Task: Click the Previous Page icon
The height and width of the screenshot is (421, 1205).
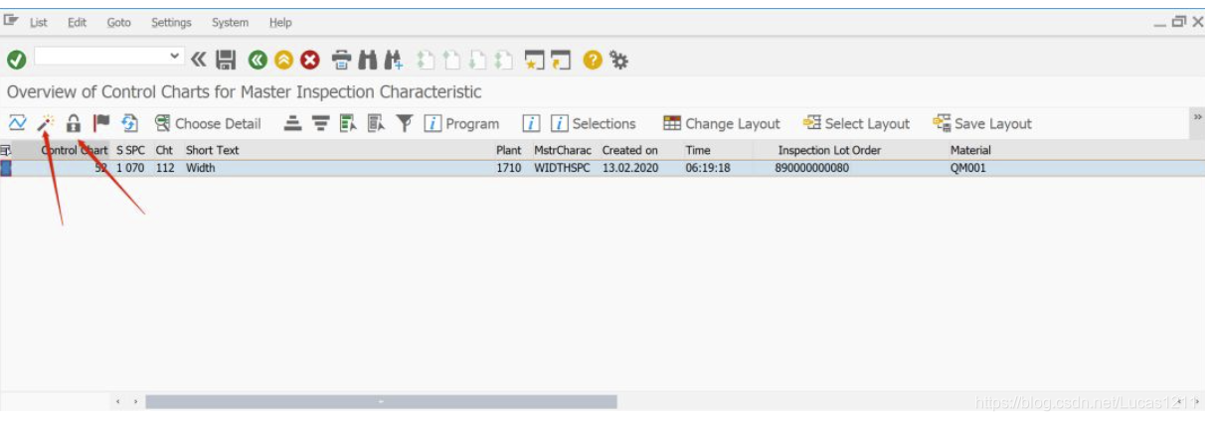Action: pos(452,61)
